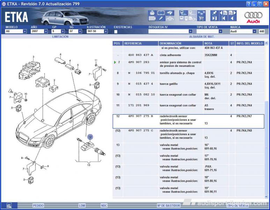This screenshot has height=210, width=270.
Task: Select the pencil edit icon
Action: 161,19
